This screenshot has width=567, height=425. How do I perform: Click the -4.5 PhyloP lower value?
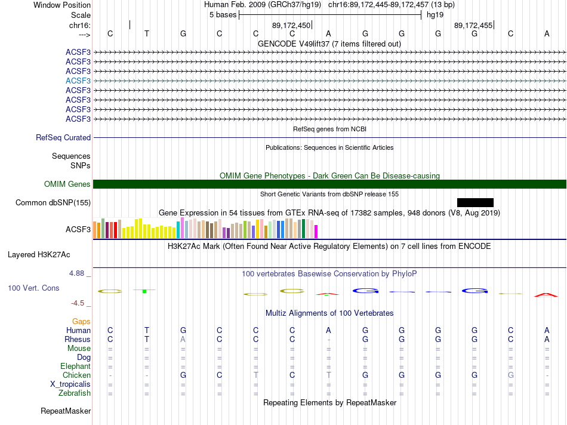tap(78, 303)
